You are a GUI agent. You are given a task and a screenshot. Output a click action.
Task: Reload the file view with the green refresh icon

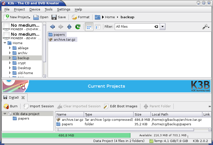78,27
